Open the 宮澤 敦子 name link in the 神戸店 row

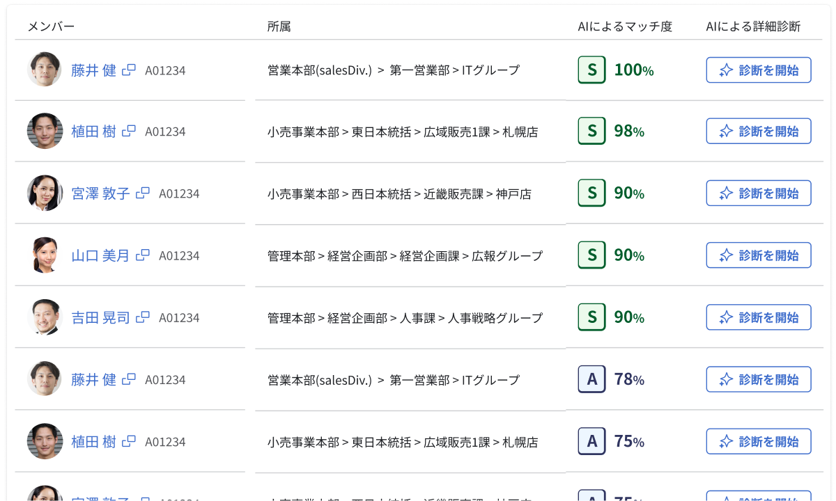click(x=100, y=193)
